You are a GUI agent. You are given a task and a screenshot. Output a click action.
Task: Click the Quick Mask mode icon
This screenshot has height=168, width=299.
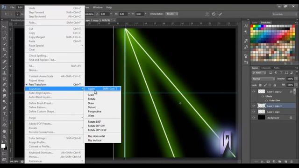(4, 154)
